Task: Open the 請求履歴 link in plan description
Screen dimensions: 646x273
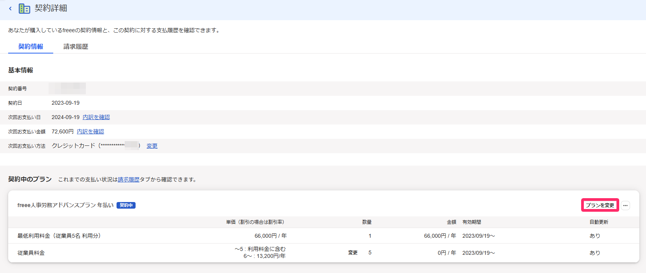Action: [129, 180]
